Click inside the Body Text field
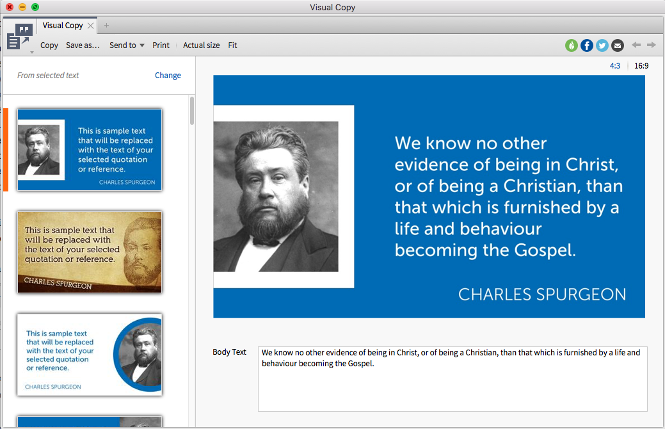This screenshot has width=665, height=429. coord(453,379)
